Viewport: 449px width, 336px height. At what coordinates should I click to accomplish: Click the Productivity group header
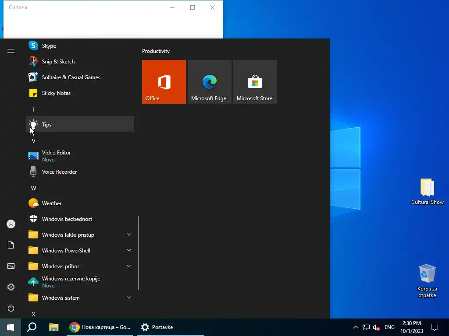(156, 51)
